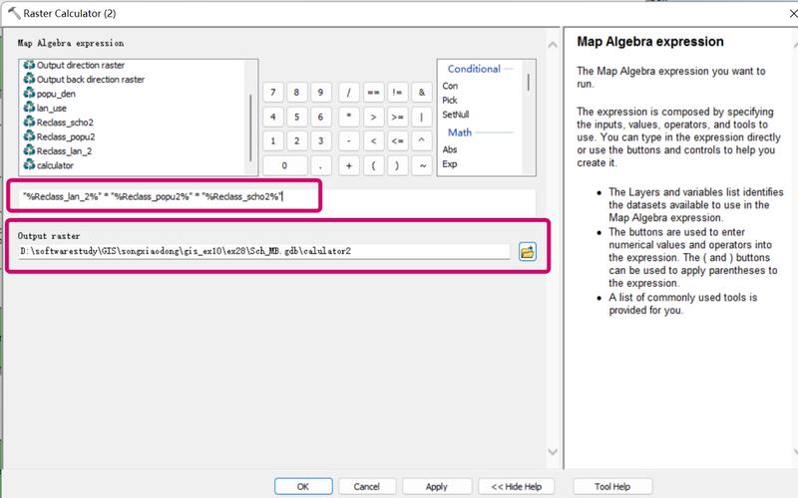
Task: Click the Hide Help button
Action: tap(517, 486)
